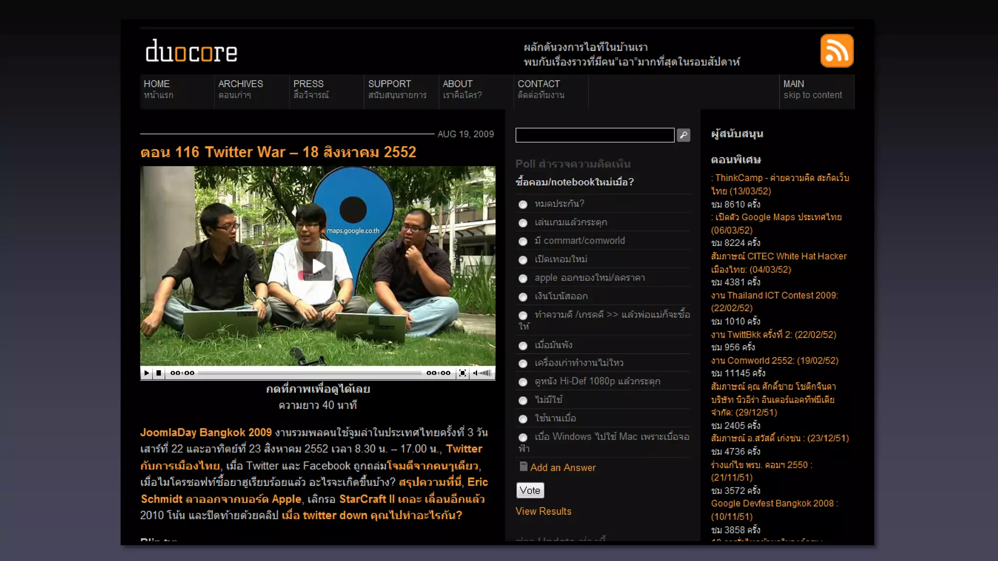998x561 pixels.
Task: Click the search magnifier button
Action: pyautogui.click(x=683, y=135)
